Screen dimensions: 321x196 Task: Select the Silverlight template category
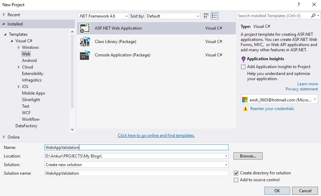[31, 100]
